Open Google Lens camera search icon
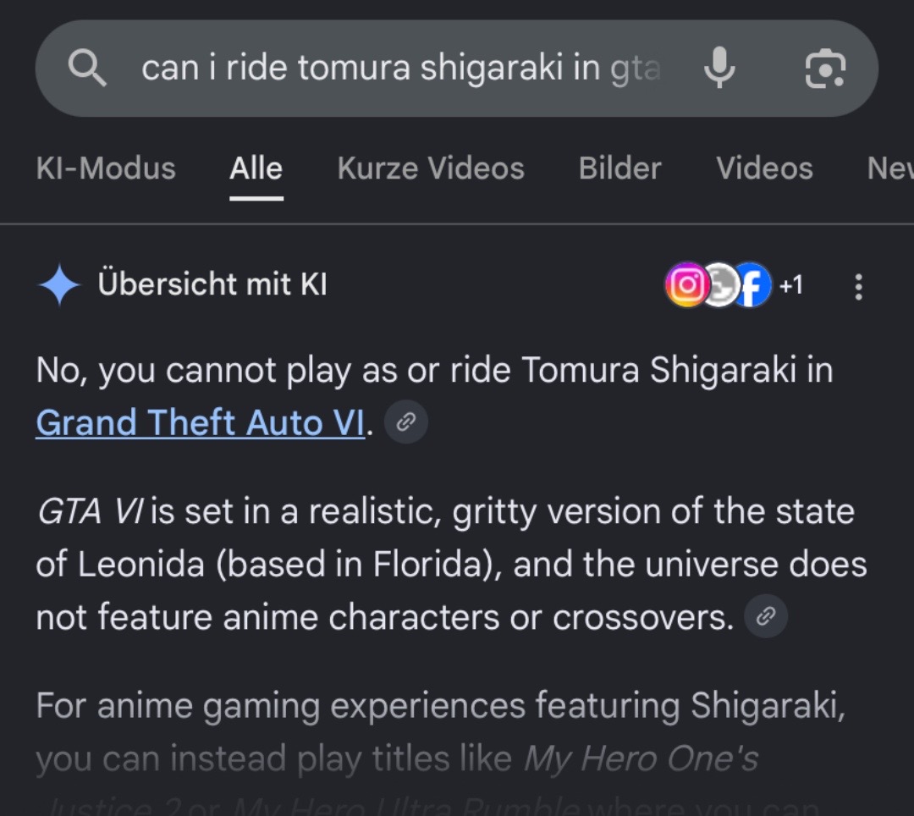The width and height of the screenshot is (914, 816). point(825,69)
